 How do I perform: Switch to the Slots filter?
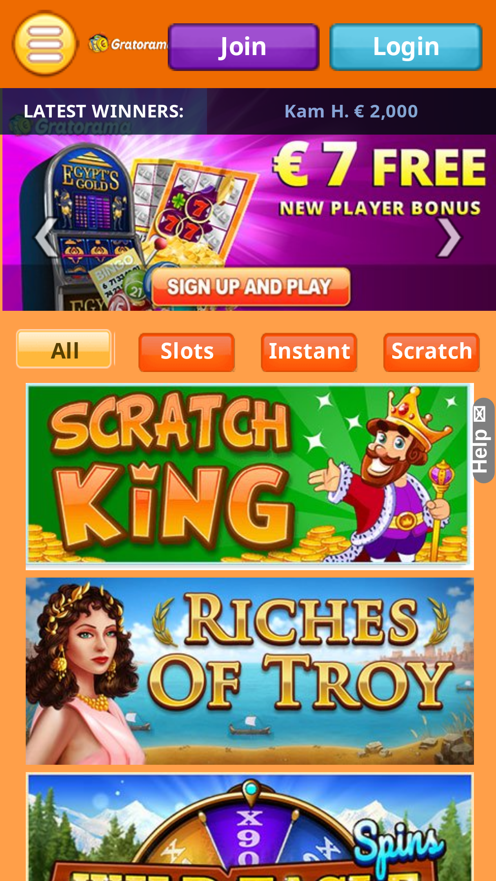187,352
